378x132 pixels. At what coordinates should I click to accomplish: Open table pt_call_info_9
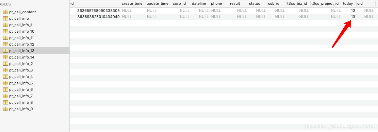pos(21,109)
